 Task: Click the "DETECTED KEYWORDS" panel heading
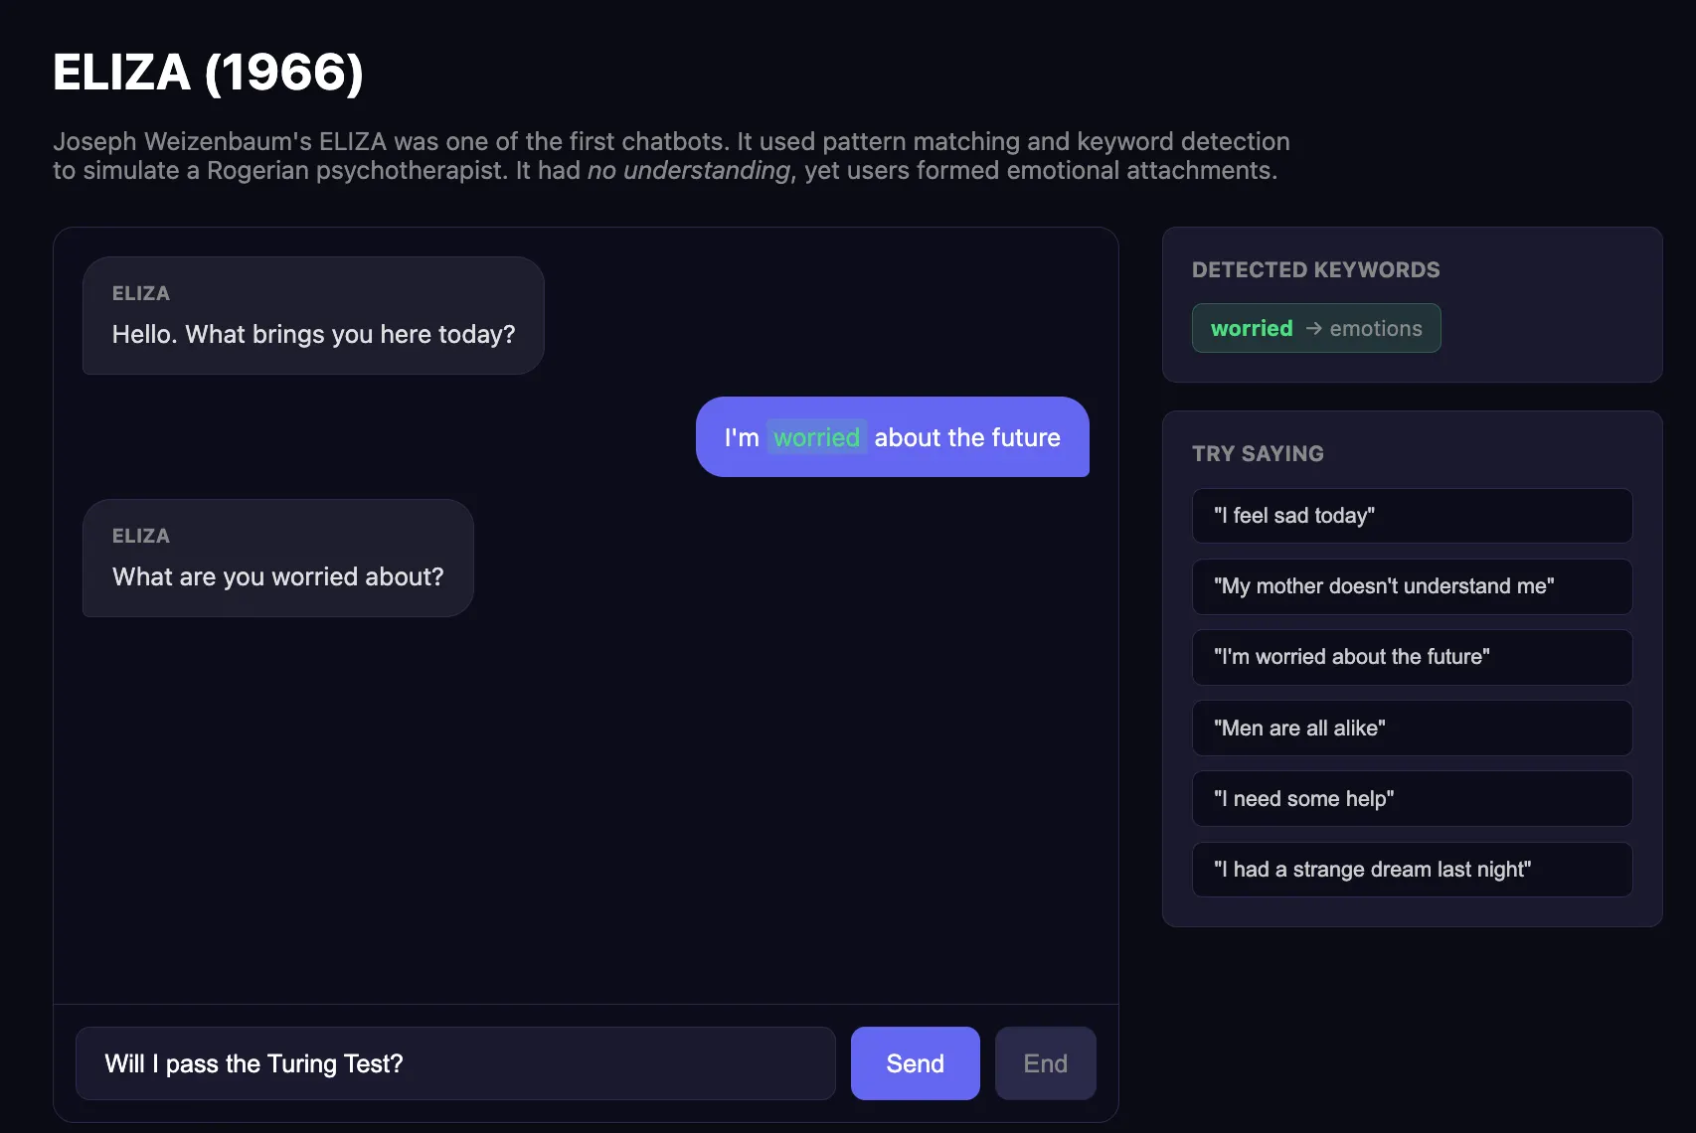pyautogui.click(x=1315, y=270)
